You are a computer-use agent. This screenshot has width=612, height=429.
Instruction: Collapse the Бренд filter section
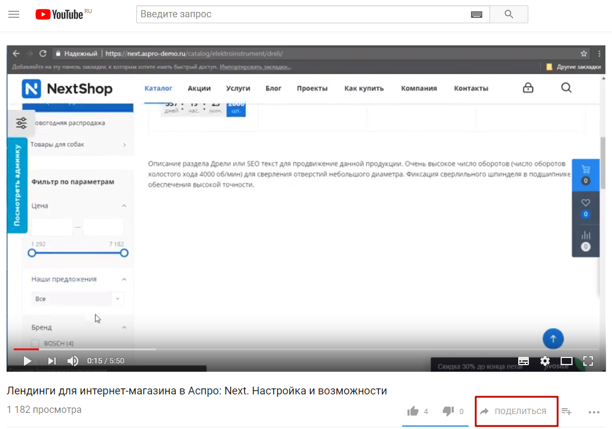(124, 328)
